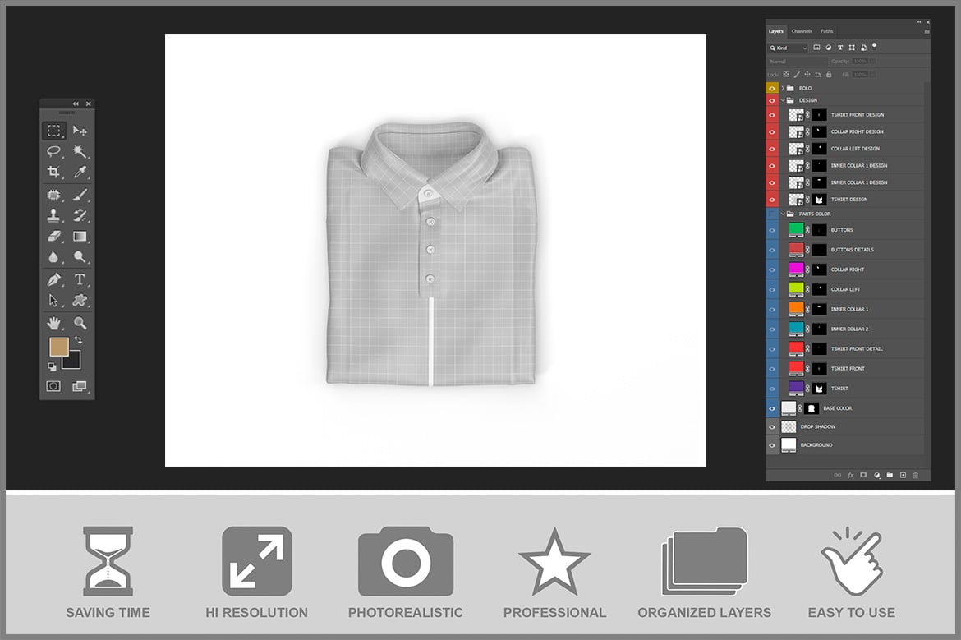The image size is (961, 640).
Task: Select the Hand tool
Action: pos(54,322)
